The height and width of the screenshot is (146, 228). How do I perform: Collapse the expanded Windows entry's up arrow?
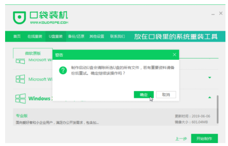(x=210, y=97)
